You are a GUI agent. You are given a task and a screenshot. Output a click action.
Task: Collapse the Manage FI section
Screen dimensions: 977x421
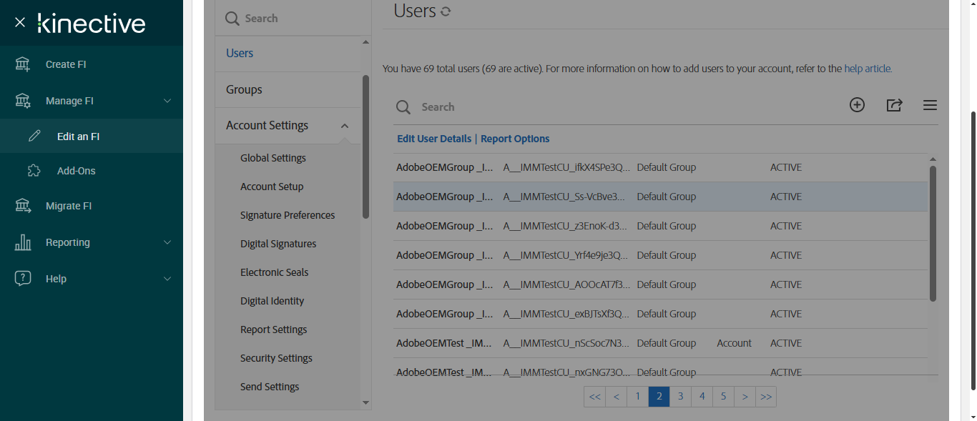[167, 101]
